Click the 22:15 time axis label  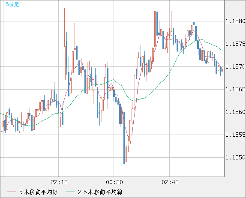(59, 182)
